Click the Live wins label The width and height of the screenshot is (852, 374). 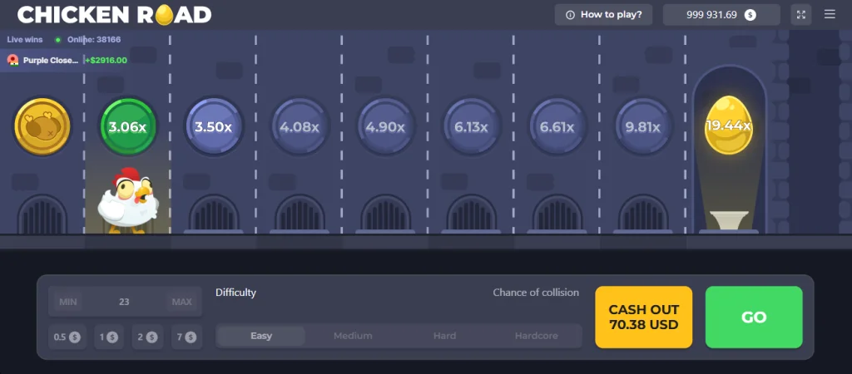coord(24,40)
